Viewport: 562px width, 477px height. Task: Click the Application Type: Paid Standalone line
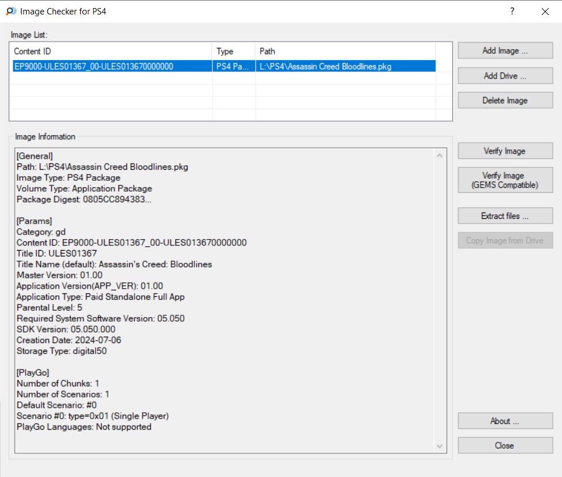pos(101,297)
